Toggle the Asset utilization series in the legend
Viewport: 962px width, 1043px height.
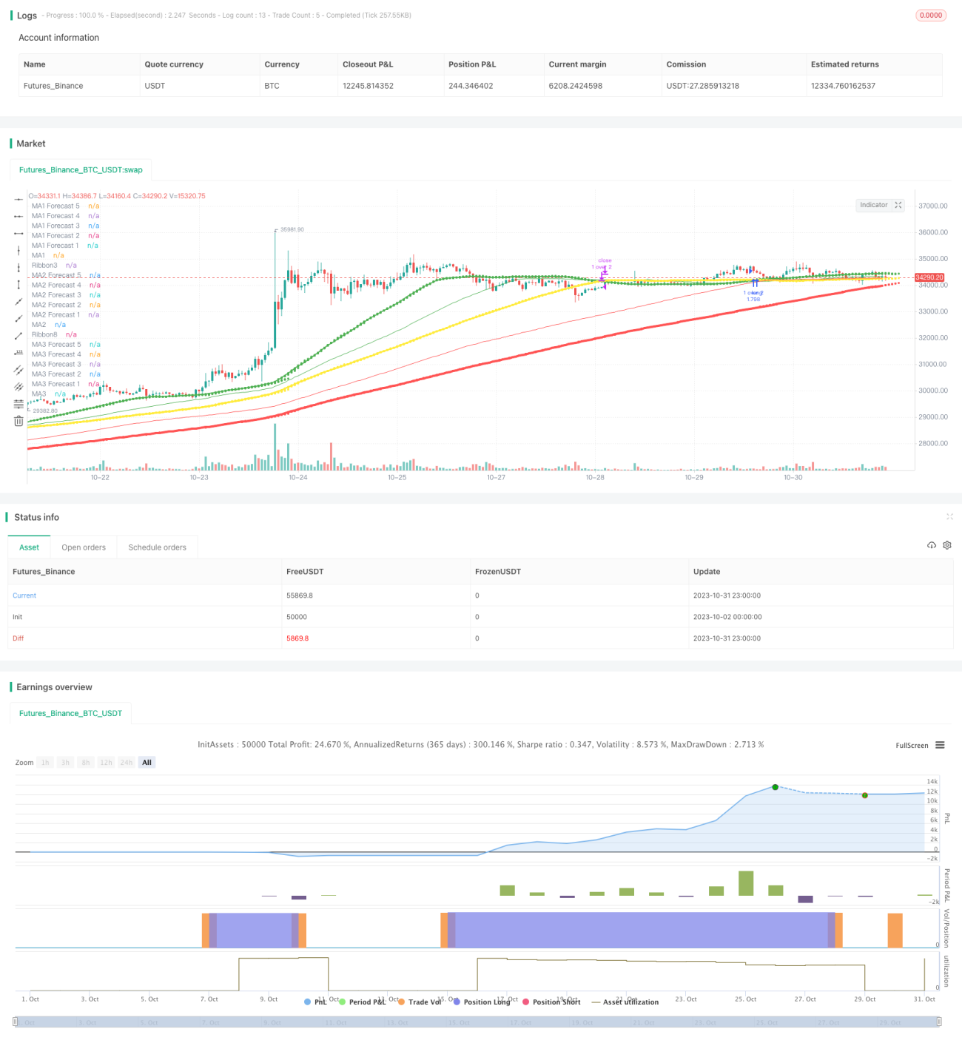pos(625,1002)
